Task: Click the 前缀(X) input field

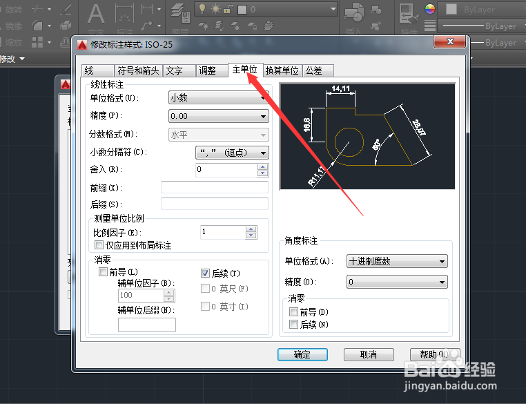Action: coord(215,187)
